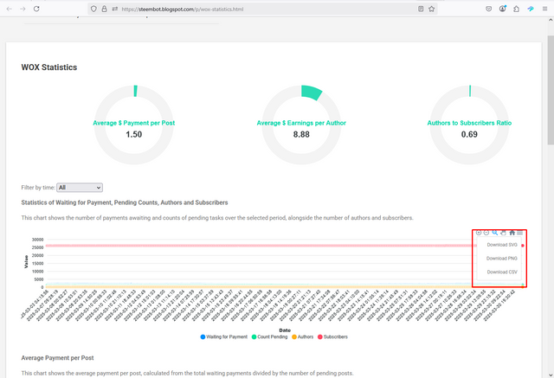Click the page vertical scrollbar thumb
Screen dimensions: 554x378
click(551, 90)
